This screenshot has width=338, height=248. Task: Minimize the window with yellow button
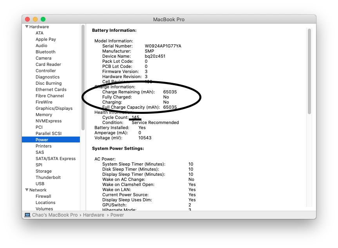pyautogui.click(x=35, y=19)
